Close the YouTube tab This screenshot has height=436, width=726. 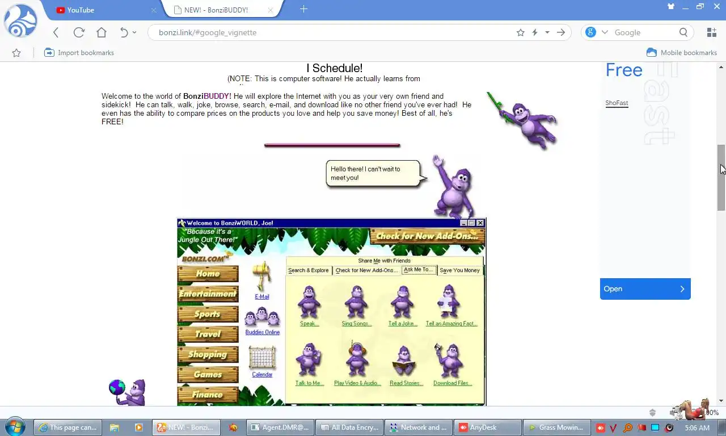click(x=154, y=10)
